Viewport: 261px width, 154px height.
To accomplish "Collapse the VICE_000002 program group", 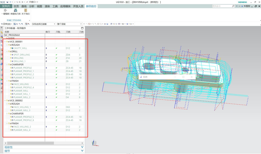I will (x=5, y=100).
